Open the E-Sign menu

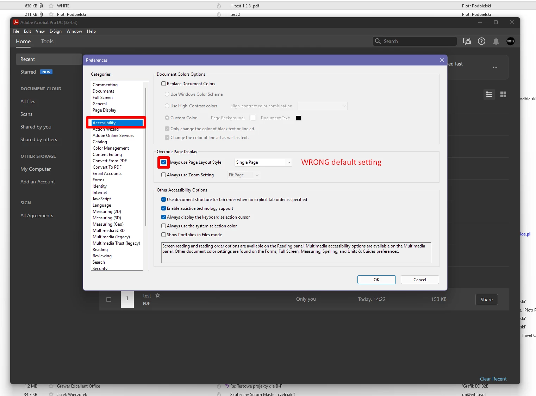click(x=56, y=31)
